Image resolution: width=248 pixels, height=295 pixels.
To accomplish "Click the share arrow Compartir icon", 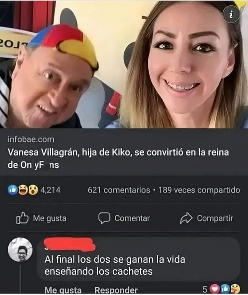I will [x=186, y=218].
